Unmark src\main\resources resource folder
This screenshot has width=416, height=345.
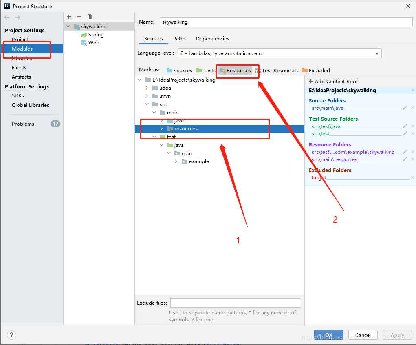tap(413, 159)
